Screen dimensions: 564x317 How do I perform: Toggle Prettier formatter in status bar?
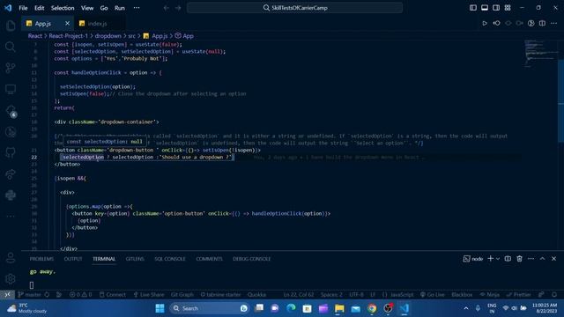[518, 294]
